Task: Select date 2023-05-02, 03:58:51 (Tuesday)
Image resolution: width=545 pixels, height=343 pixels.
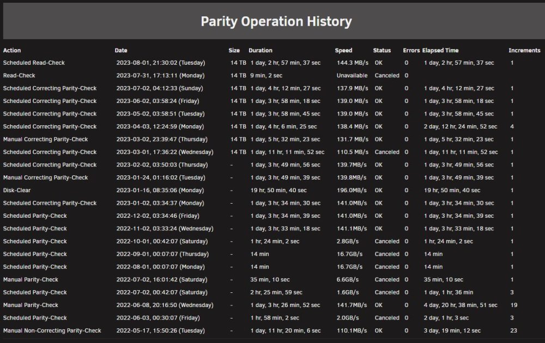Action: coord(161,114)
